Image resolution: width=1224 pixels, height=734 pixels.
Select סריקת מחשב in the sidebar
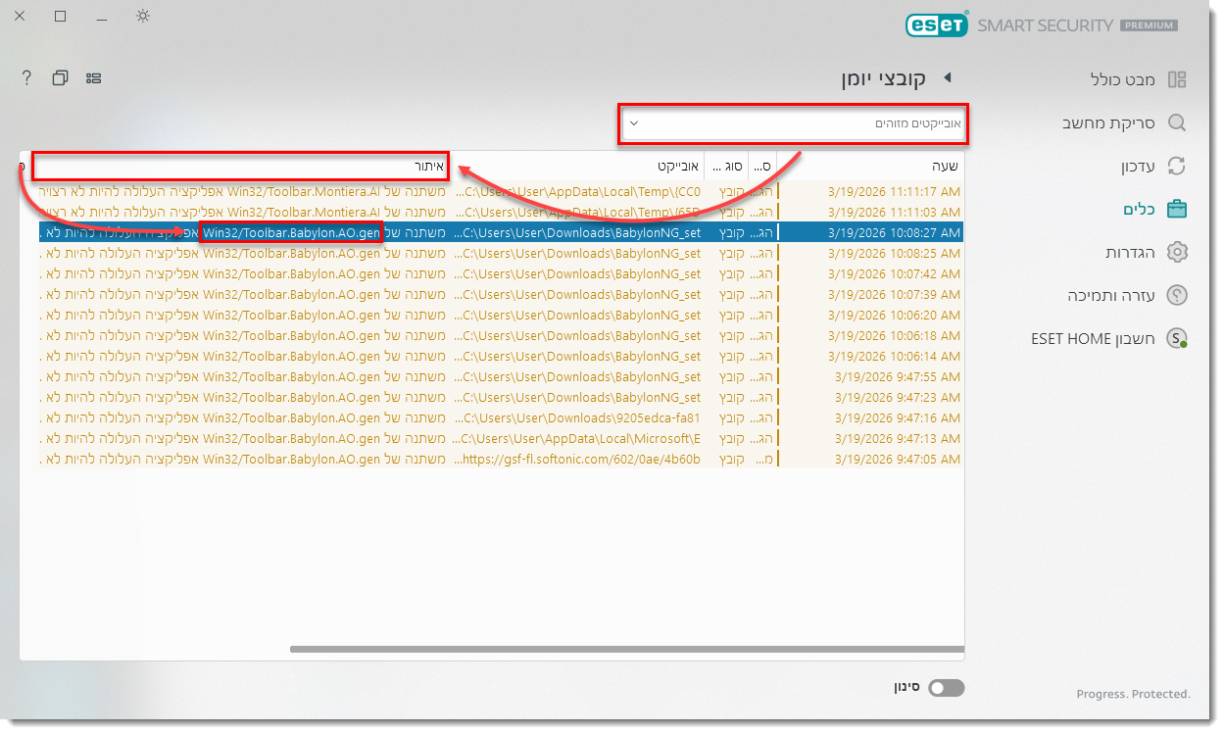(1109, 122)
